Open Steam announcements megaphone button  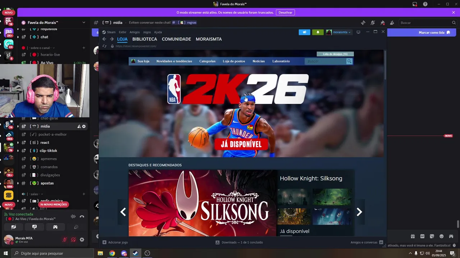[304, 32]
